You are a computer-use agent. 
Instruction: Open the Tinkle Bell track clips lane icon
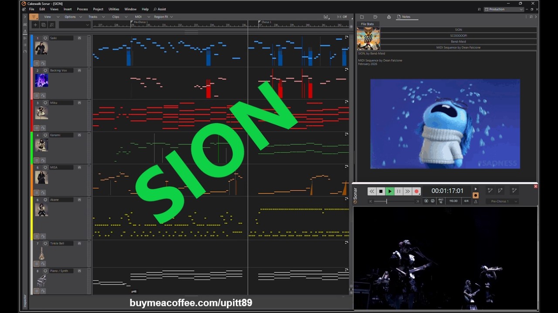(x=37, y=263)
